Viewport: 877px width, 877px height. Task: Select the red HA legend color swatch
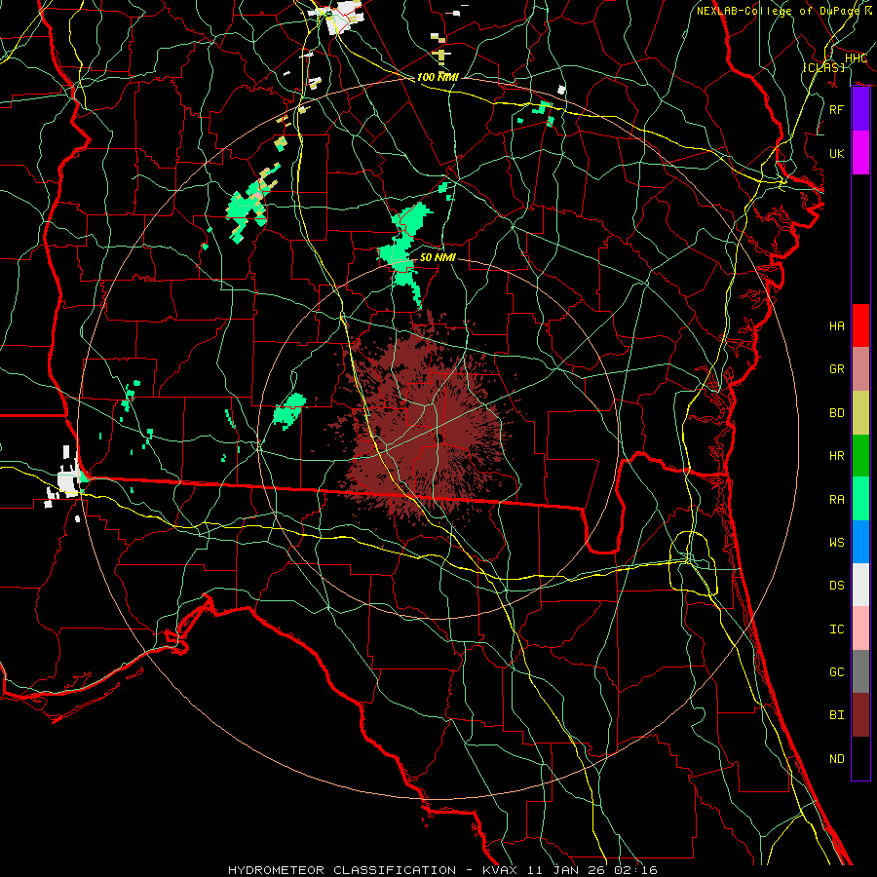coord(860,325)
